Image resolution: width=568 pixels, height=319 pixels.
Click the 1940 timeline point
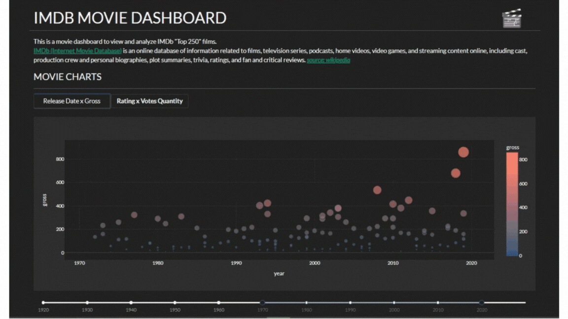click(131, 302)
